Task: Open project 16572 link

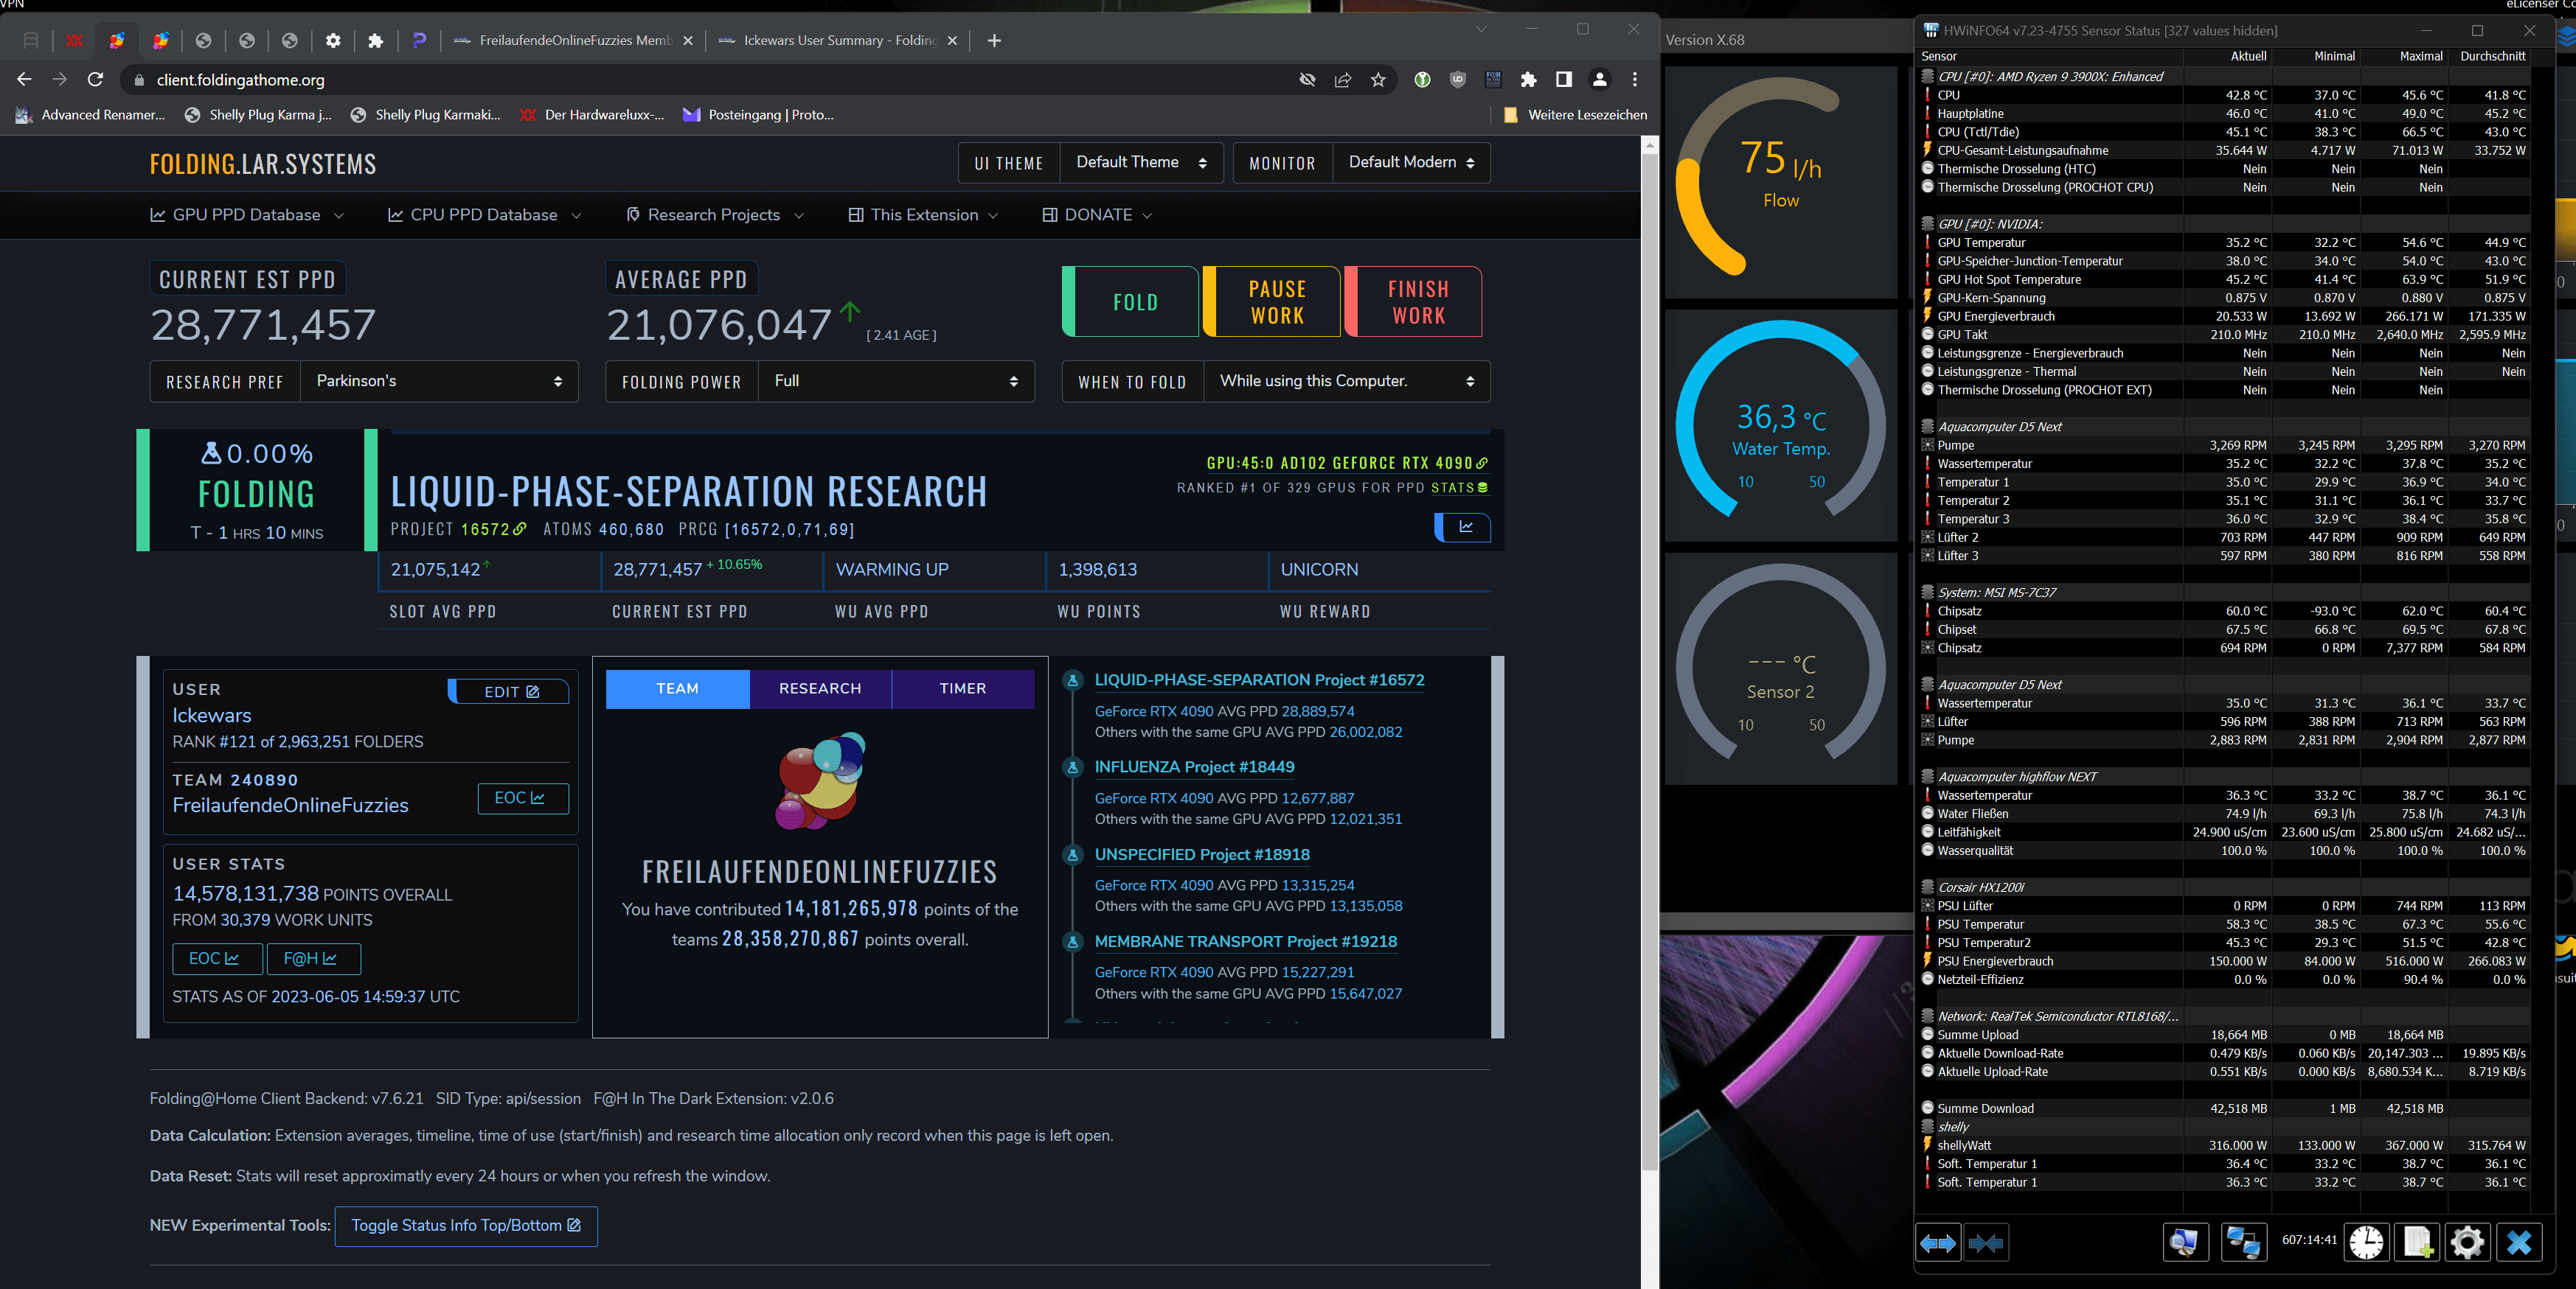Action: (493, 530)
